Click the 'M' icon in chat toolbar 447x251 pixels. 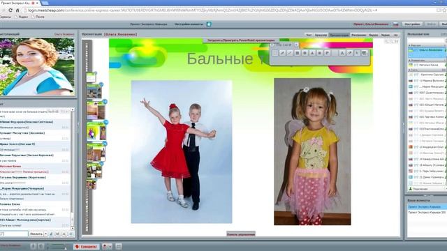(x=57, y=234)
